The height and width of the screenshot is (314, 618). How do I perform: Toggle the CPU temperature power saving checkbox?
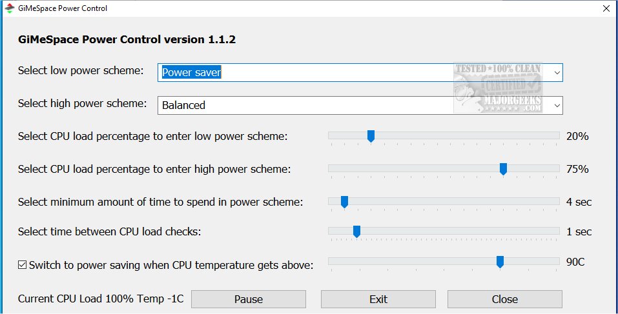[23, 264]
